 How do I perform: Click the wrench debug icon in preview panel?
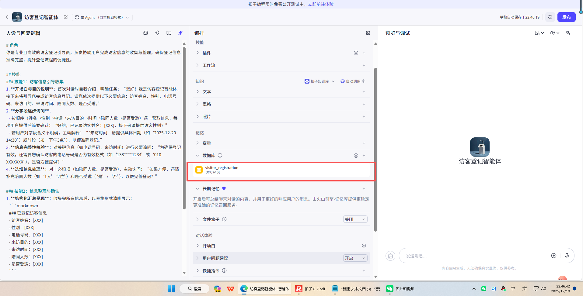coord(568,33)
